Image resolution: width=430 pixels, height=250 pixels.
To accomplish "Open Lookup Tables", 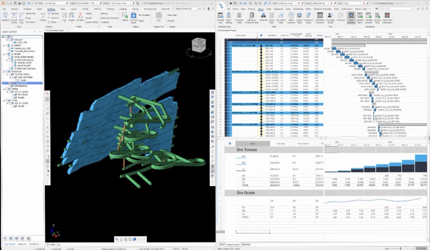I will (300, 17).
